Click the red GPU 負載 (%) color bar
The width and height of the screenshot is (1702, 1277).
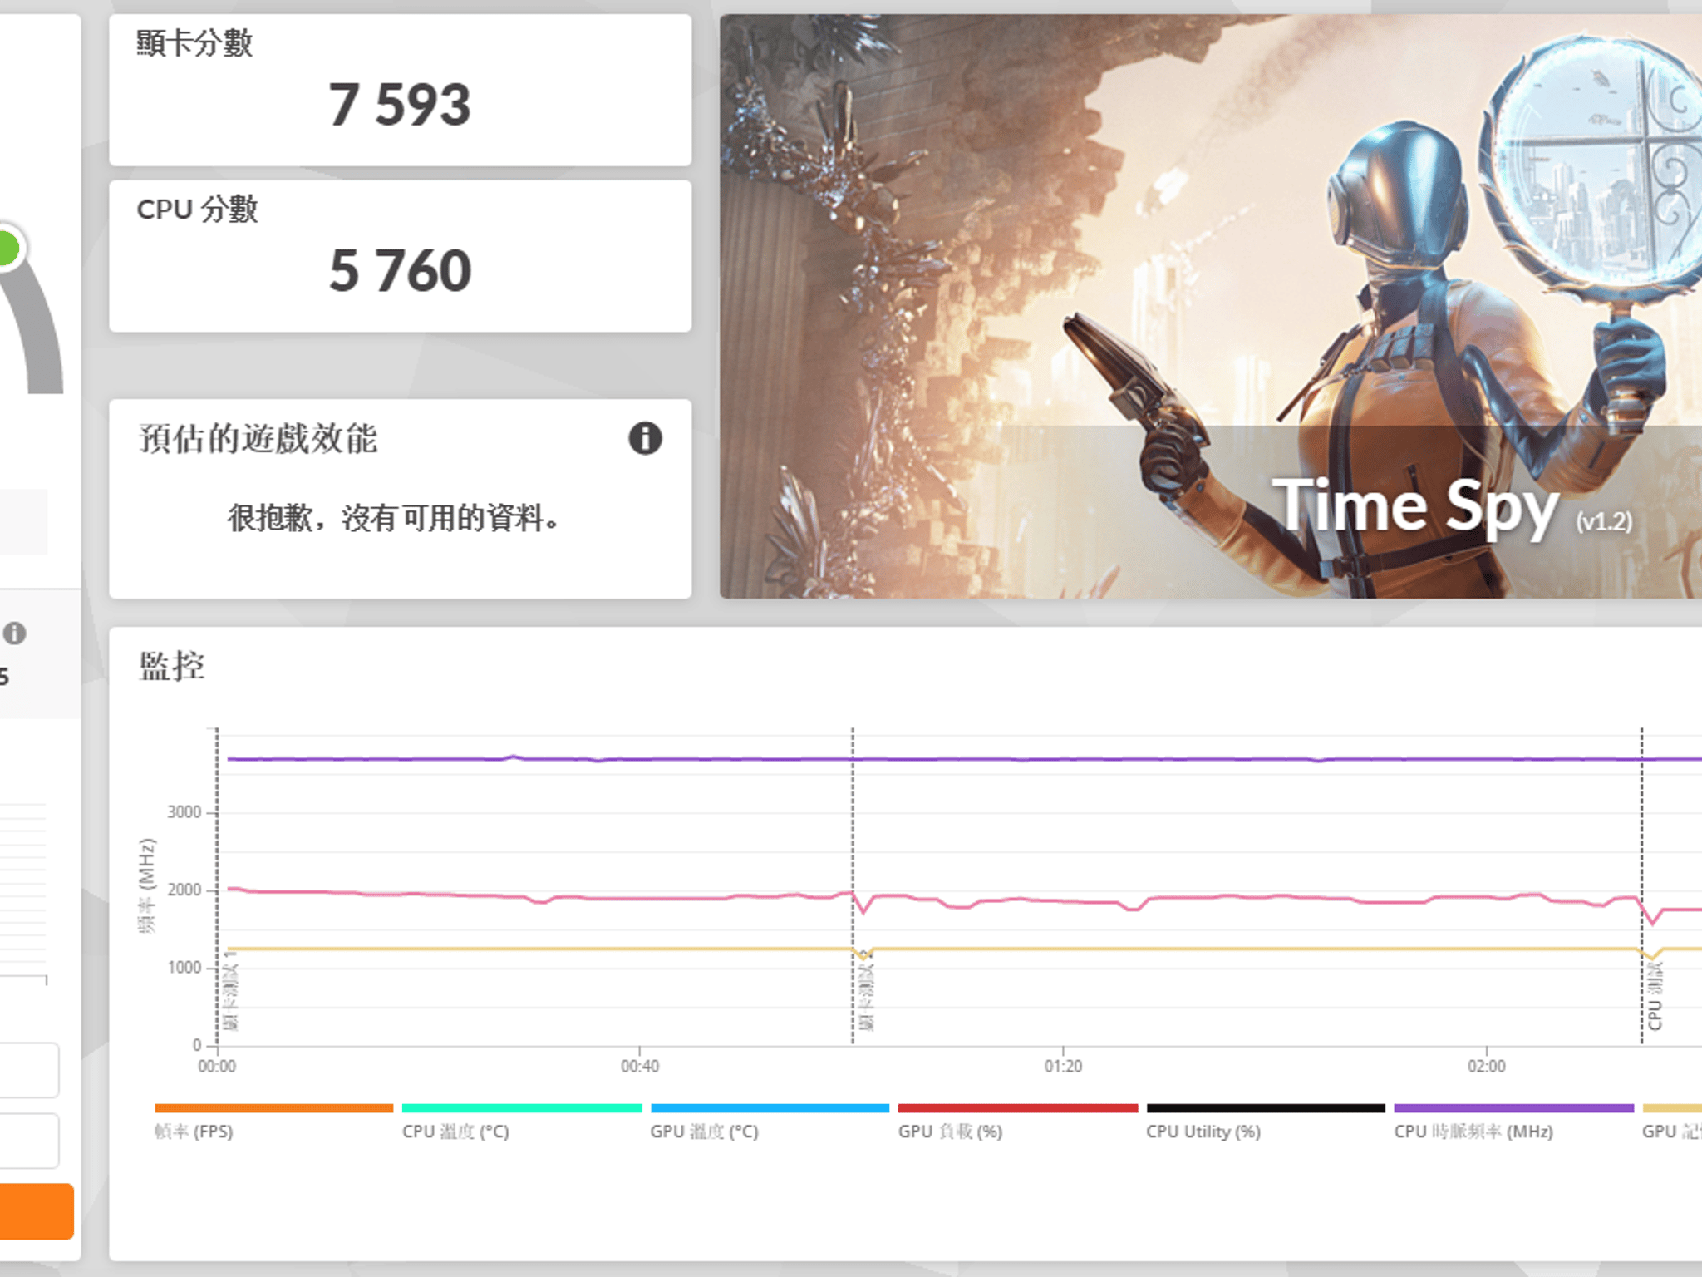click(1017, 1108)
